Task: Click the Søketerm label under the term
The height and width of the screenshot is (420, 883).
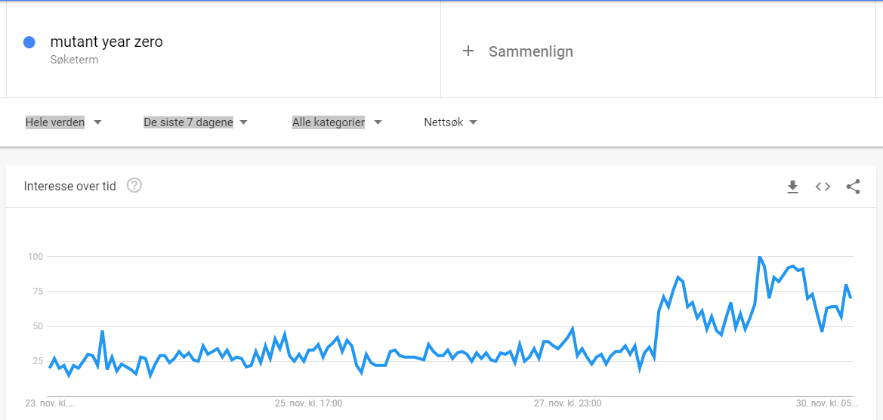Action: coord(74,59)
